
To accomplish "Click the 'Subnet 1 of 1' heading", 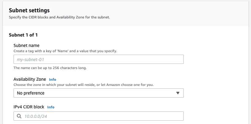I will pos(23,35).
